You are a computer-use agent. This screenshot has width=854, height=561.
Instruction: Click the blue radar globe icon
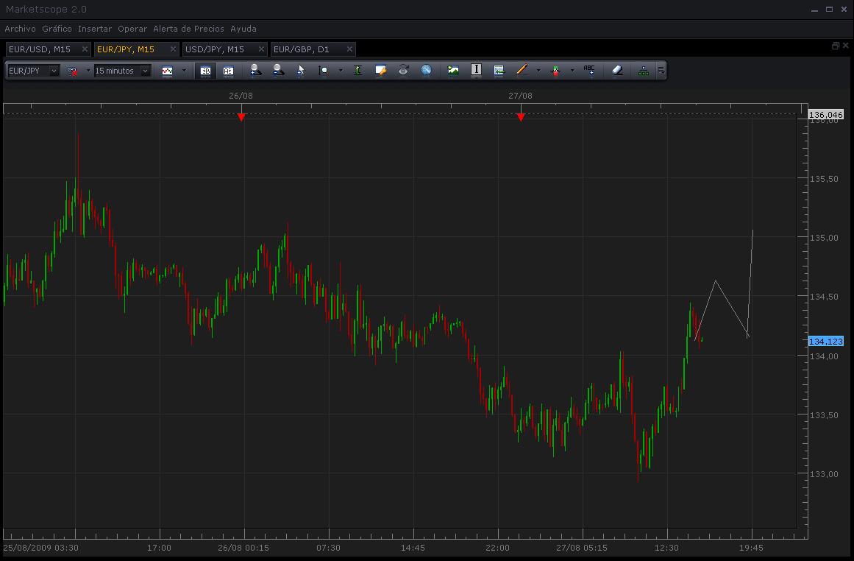(x=426, y=71)
